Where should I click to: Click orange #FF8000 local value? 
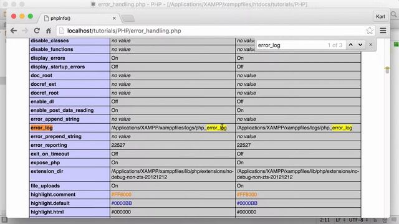(122, 195)
